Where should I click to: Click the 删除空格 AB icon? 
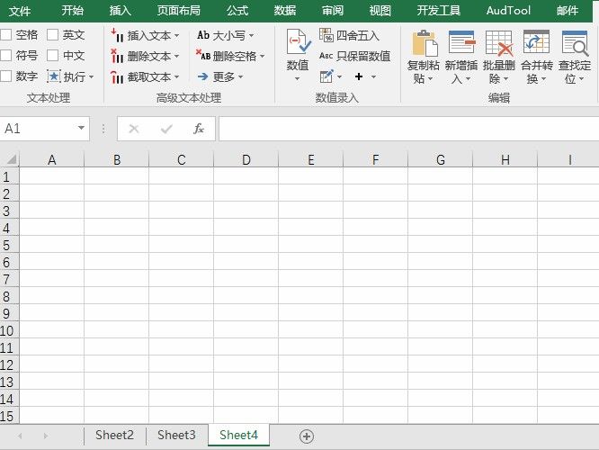click(x=203, y=55)
